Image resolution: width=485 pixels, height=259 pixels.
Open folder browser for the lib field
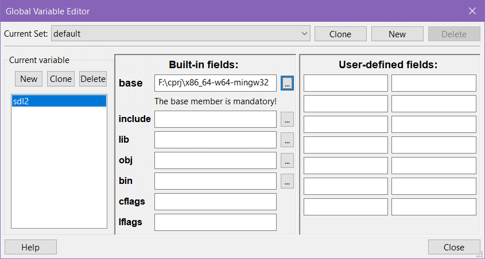pos(287,140)
